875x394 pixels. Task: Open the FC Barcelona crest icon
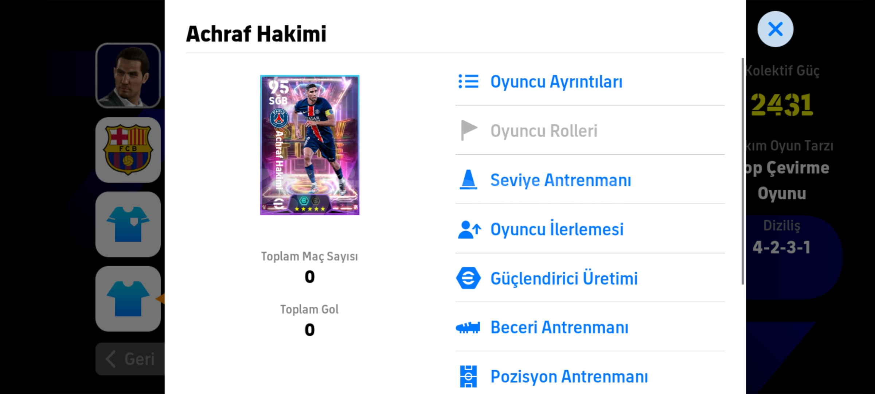coord(128,150)
